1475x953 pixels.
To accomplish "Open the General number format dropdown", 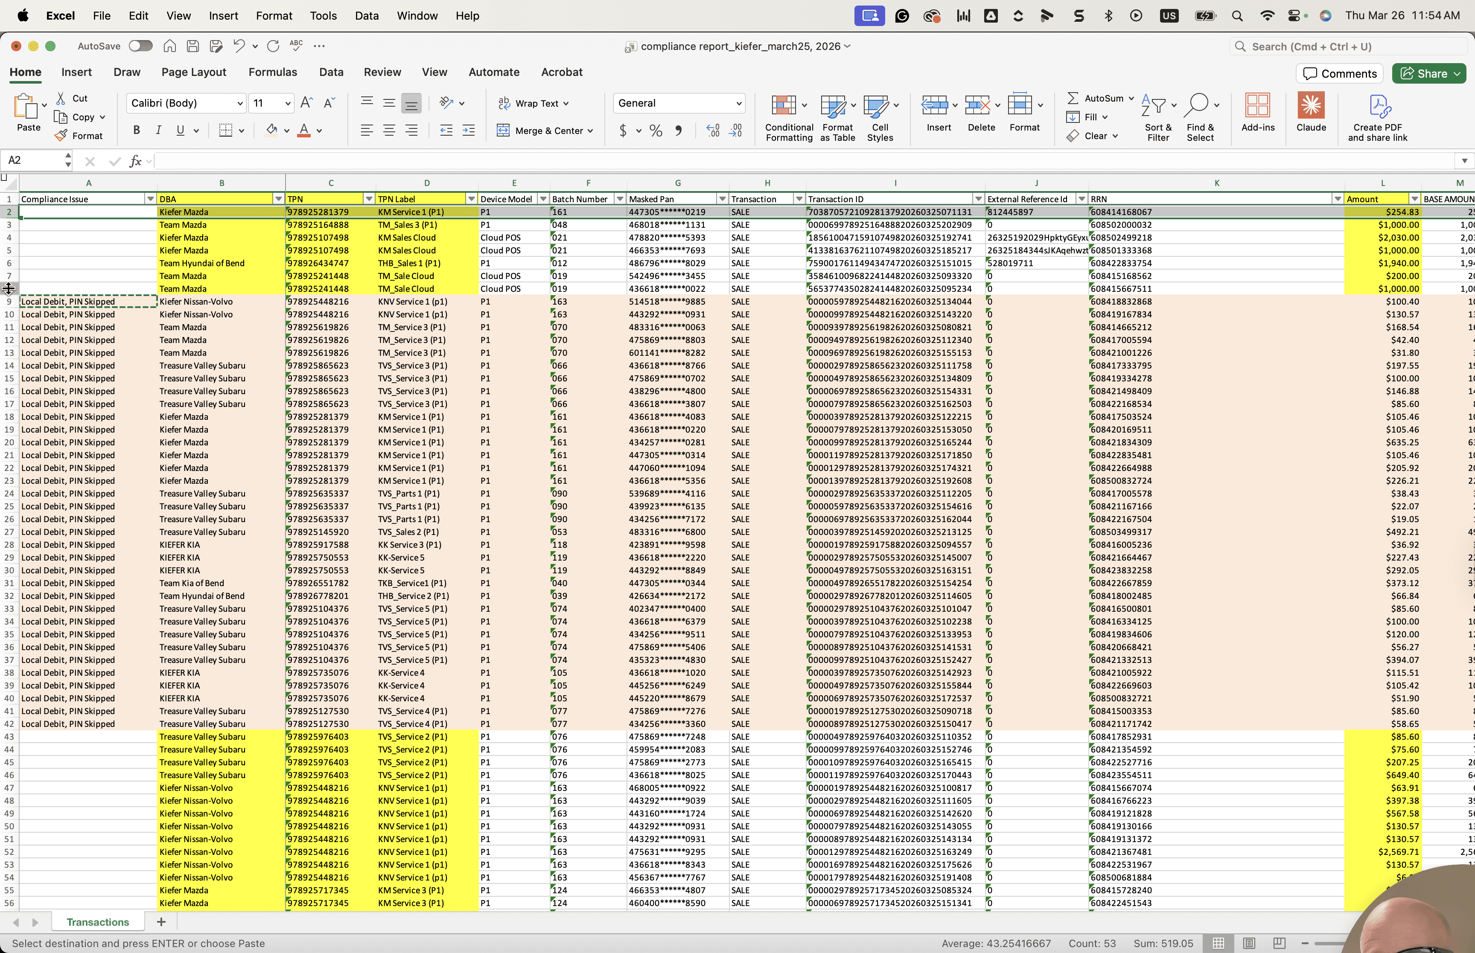I will click(x=738, y=103).
